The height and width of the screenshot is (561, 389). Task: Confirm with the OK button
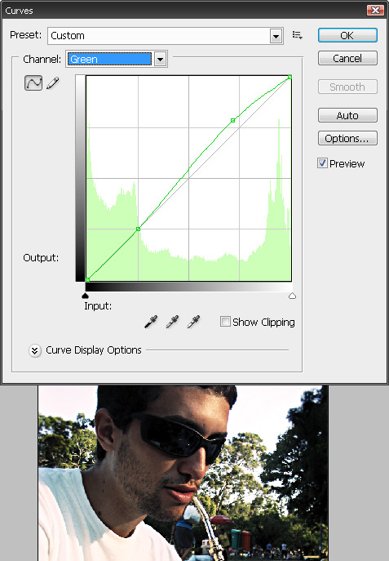click(x=347, y=35)
